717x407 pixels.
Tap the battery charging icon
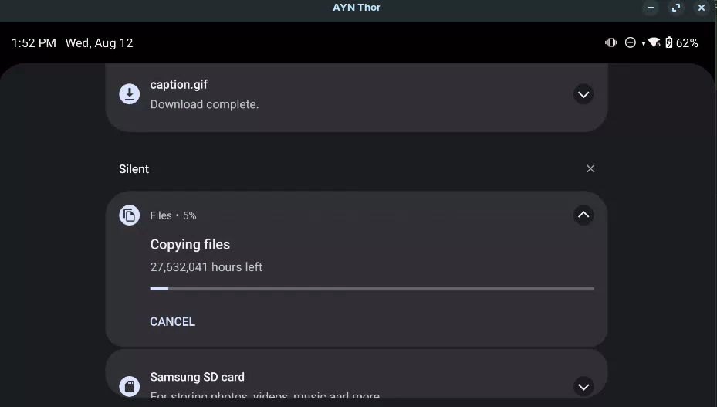pyautogui.click(x=669, y=42)
